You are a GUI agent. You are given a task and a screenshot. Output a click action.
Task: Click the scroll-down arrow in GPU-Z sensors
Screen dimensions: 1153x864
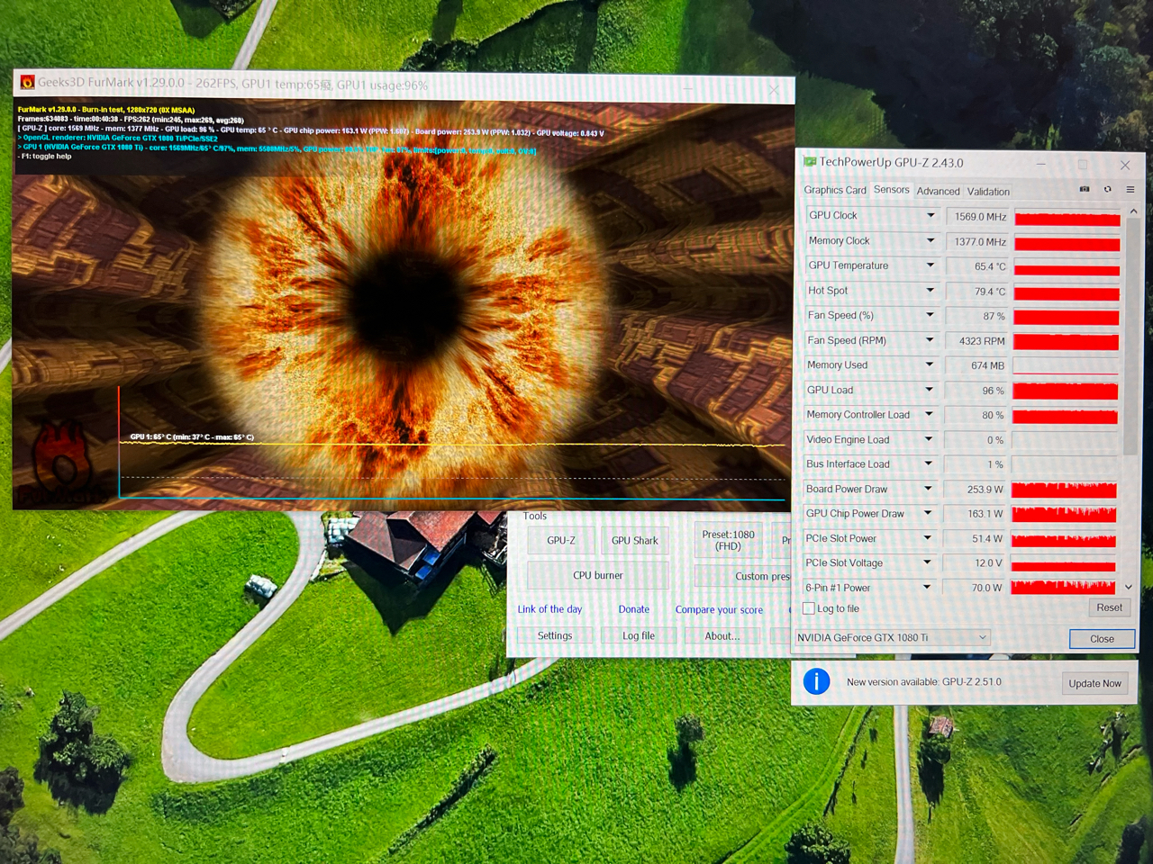[x=1129, y=587]
